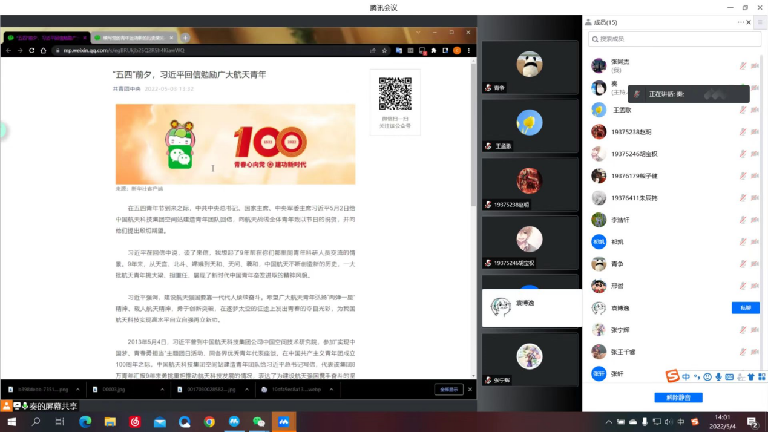
Task: Open browser three-dot menu
Action: click(468, 51)
